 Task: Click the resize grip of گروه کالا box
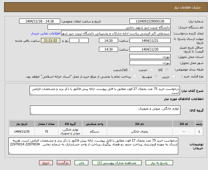pos(31,113)
